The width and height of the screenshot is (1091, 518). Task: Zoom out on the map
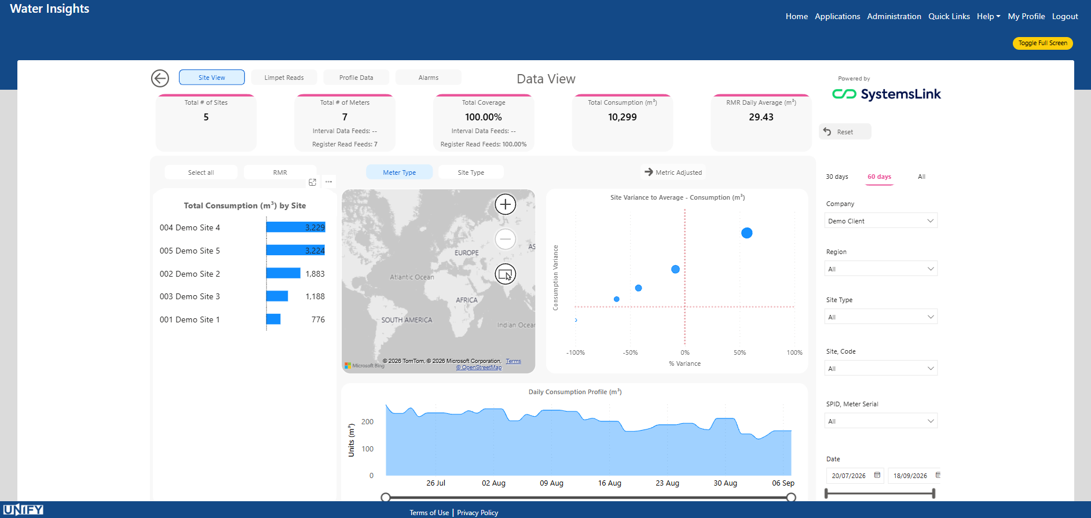tap(506, 239)
